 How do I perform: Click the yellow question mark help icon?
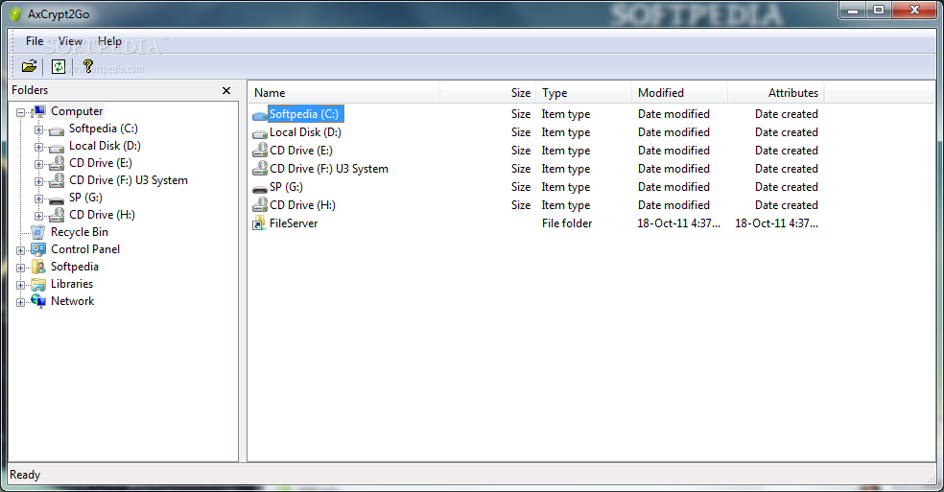coord(88,66)
